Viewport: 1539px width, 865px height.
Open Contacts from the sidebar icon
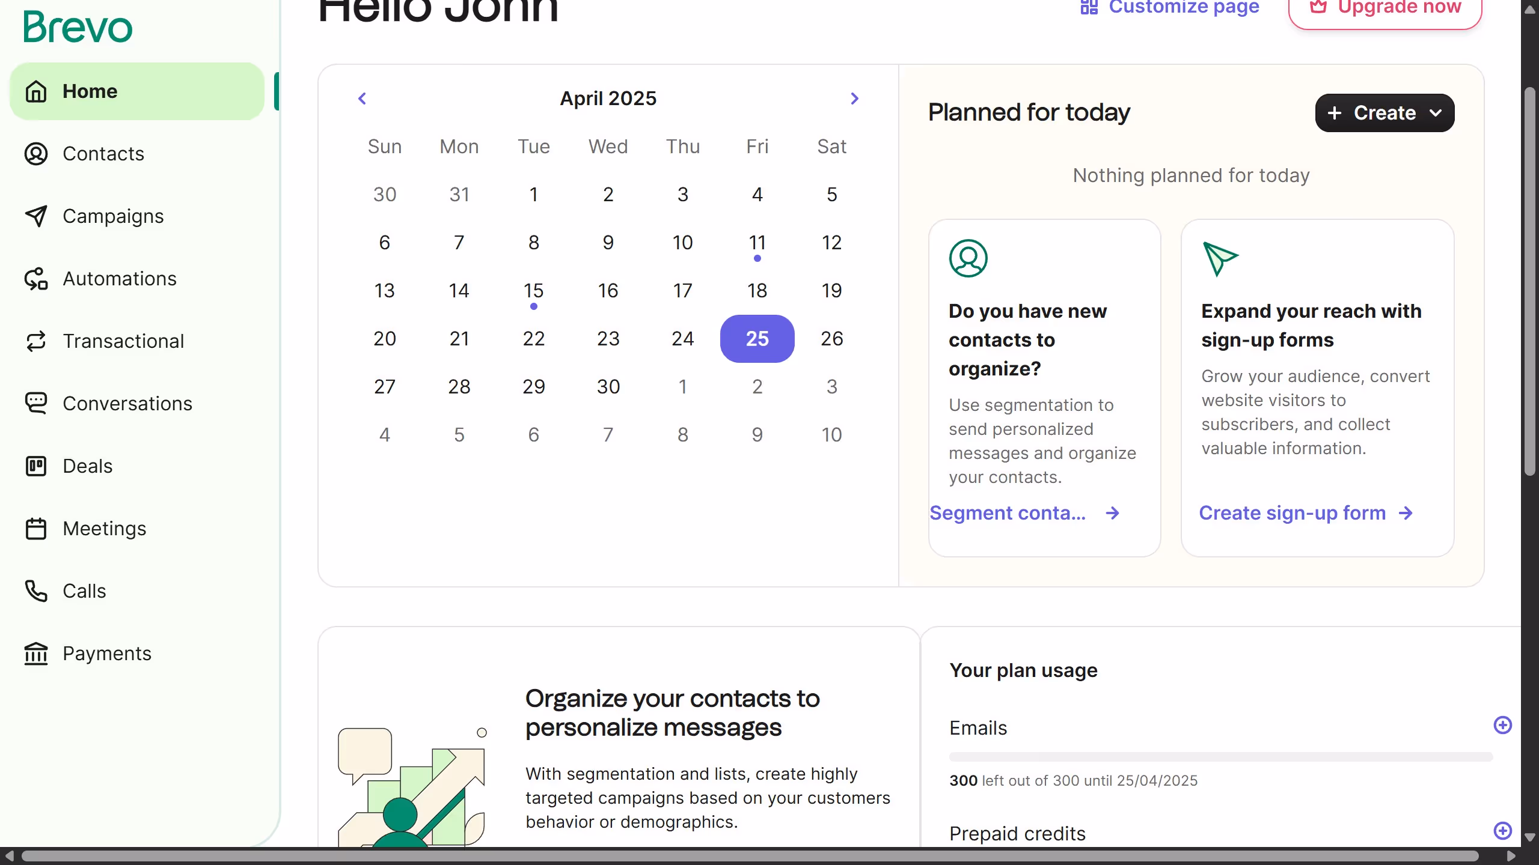pyautogui.click(x=36, y=154)
